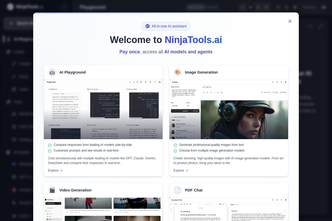Click the robot icon on AI Playground card
The image size is (332, 221).
[52, 72]
